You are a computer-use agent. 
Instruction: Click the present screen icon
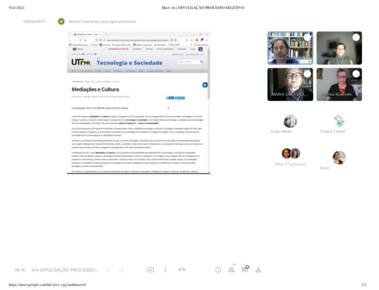(151, 270)
